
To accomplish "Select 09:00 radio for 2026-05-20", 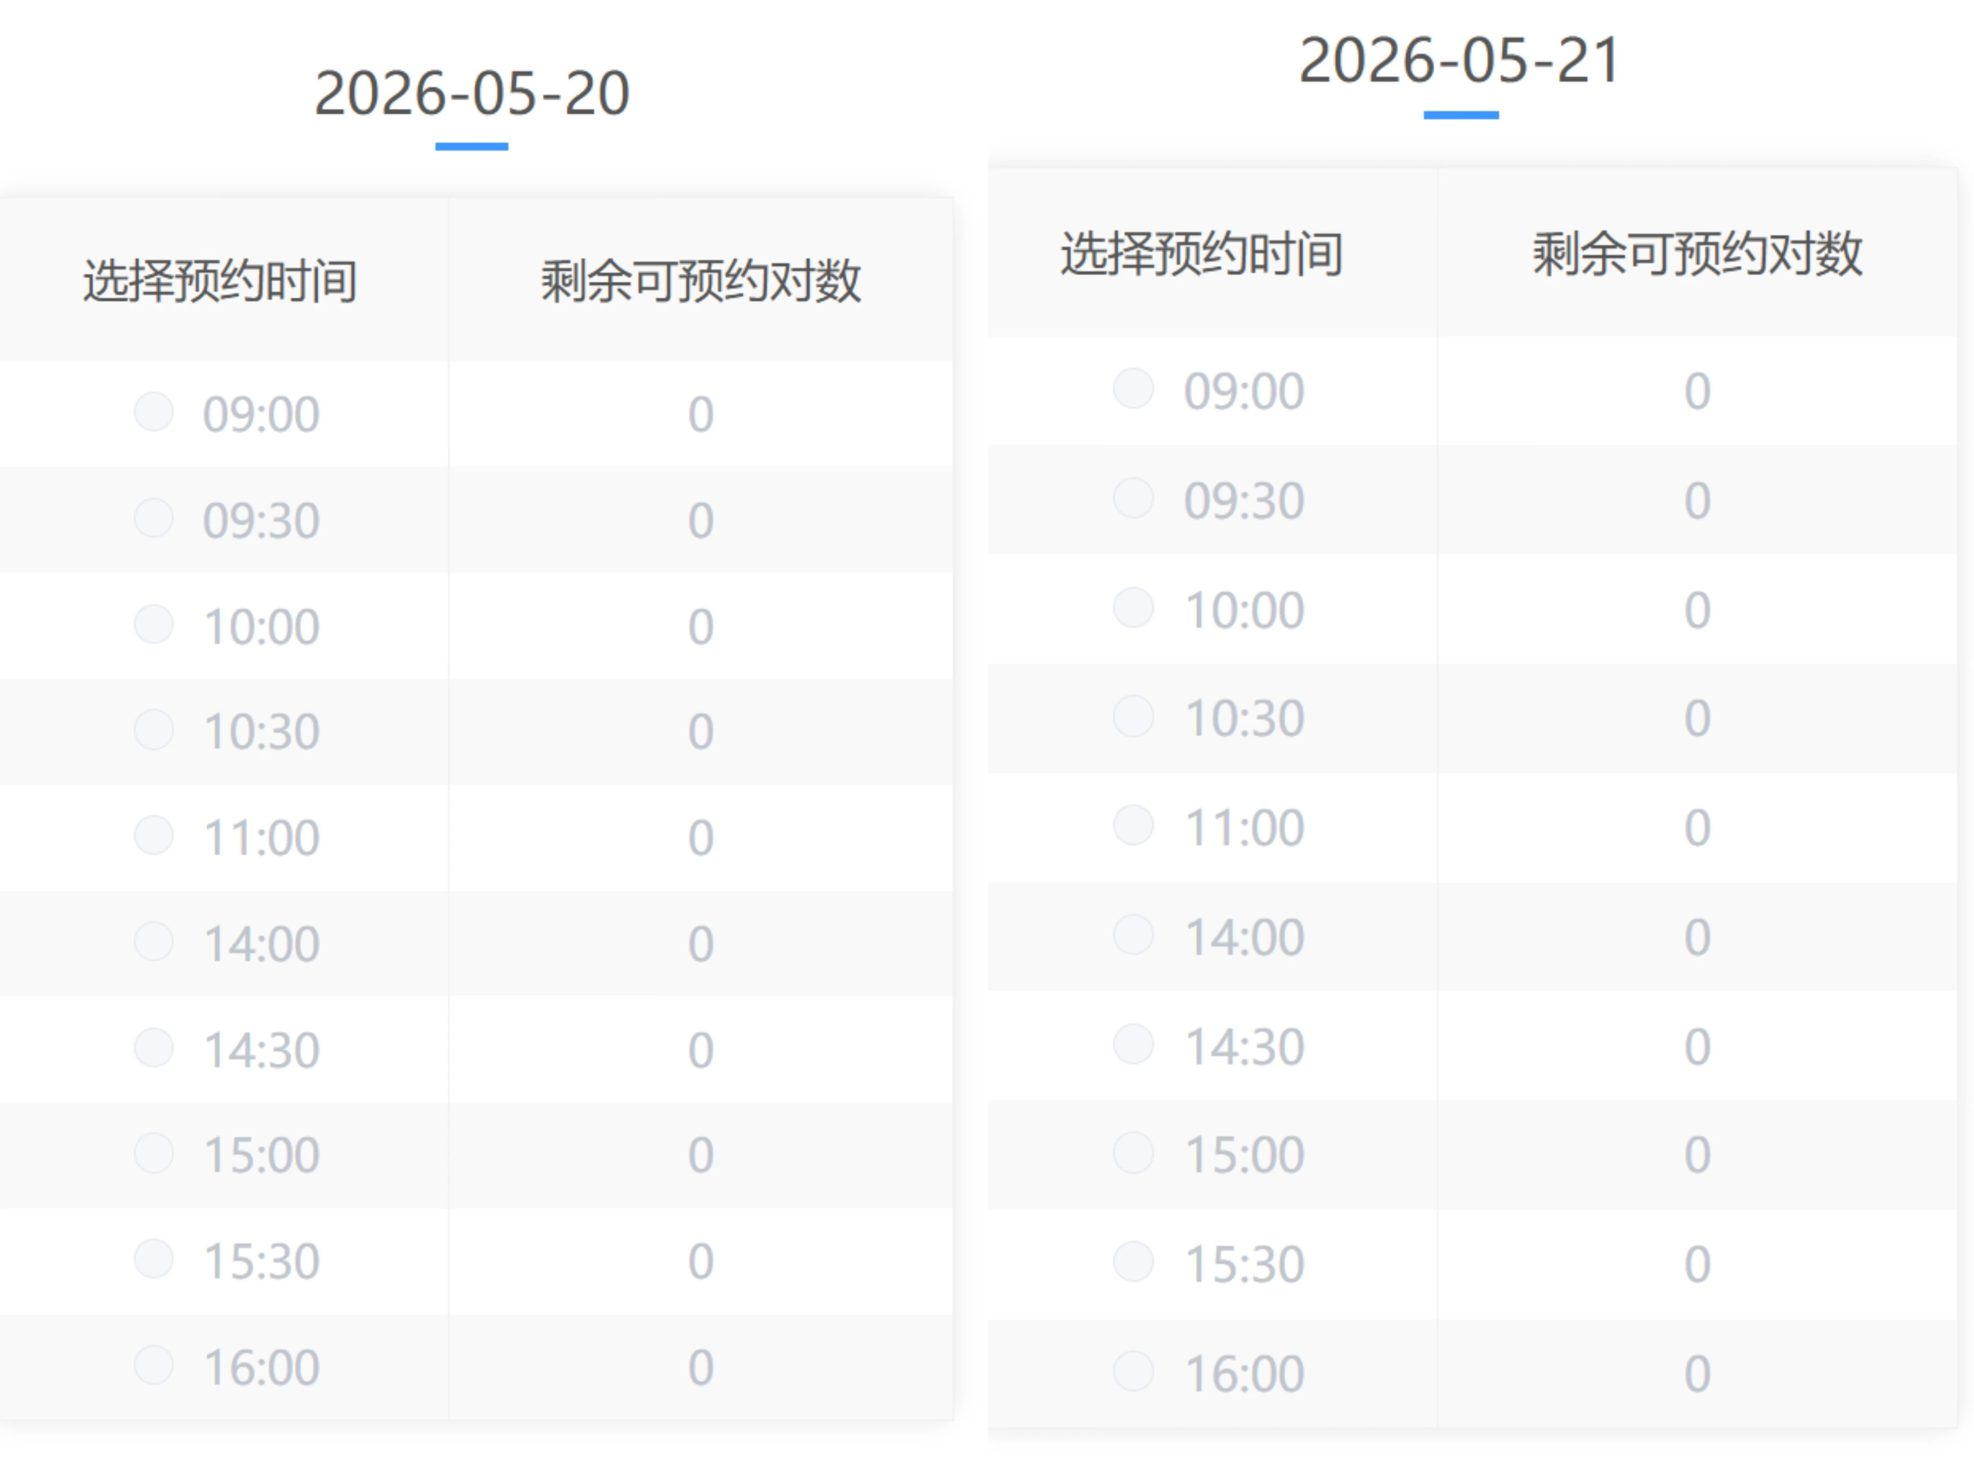I will [x=154, y=412].
